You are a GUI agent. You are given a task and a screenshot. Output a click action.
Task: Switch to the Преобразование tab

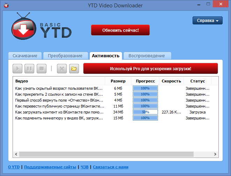(65, 56)
